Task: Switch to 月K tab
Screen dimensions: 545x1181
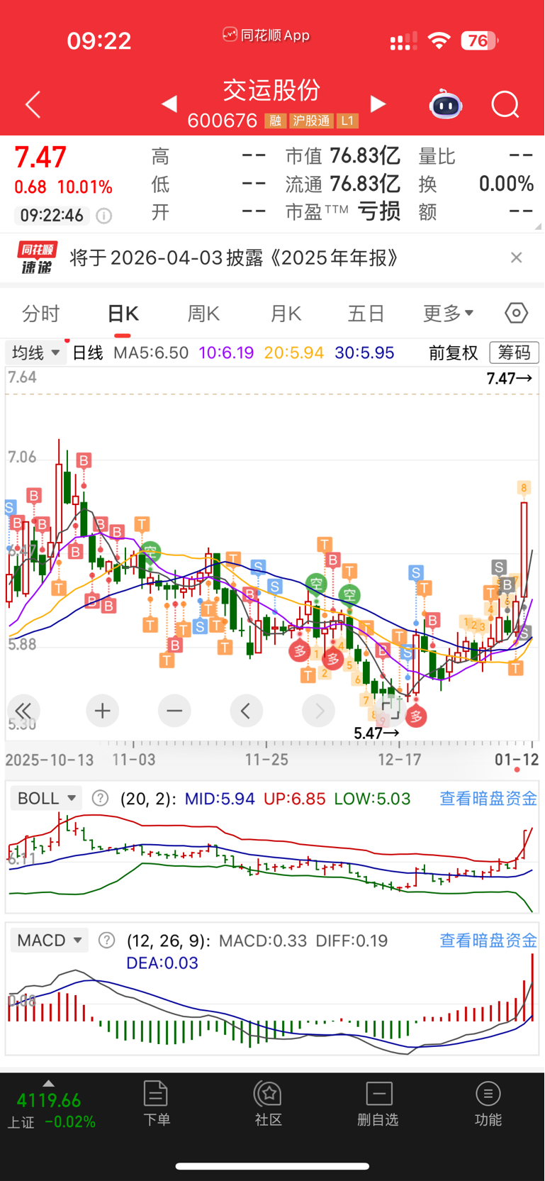Action: coord(286,313)
